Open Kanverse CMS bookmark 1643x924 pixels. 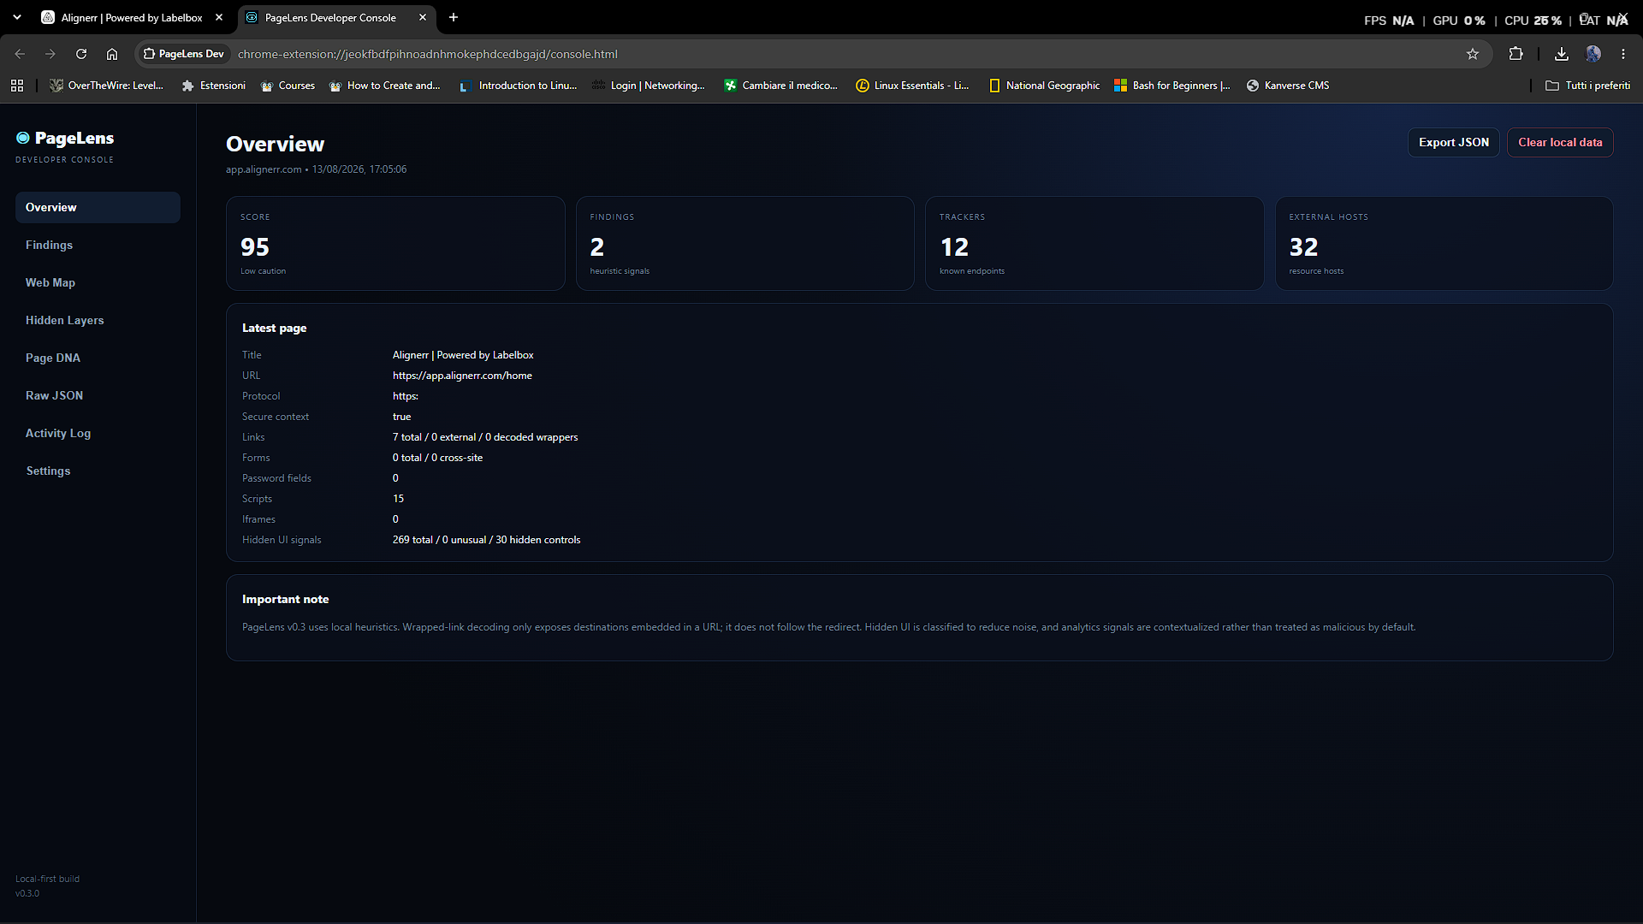[1288, 86]
